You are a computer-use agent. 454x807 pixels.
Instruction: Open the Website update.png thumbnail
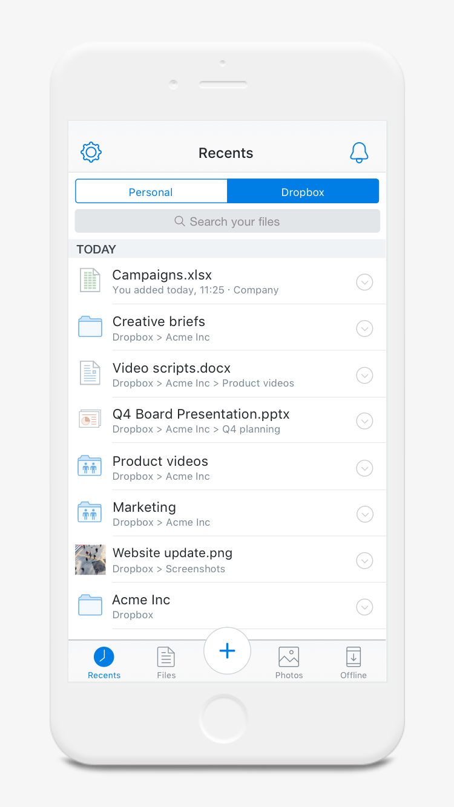(90, 560)
